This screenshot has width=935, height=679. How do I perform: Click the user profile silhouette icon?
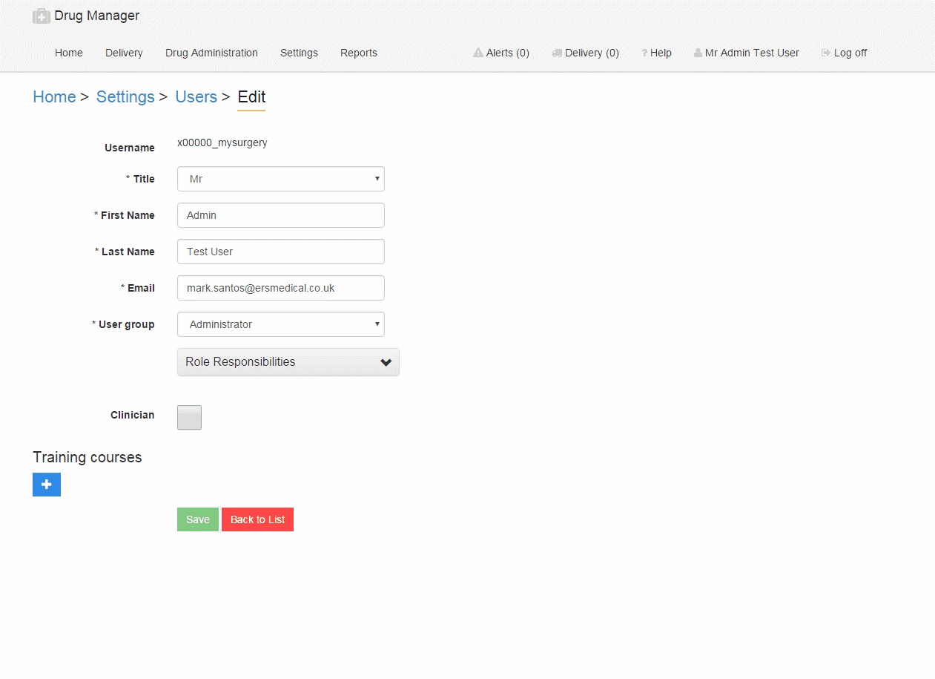click(698, 53)
